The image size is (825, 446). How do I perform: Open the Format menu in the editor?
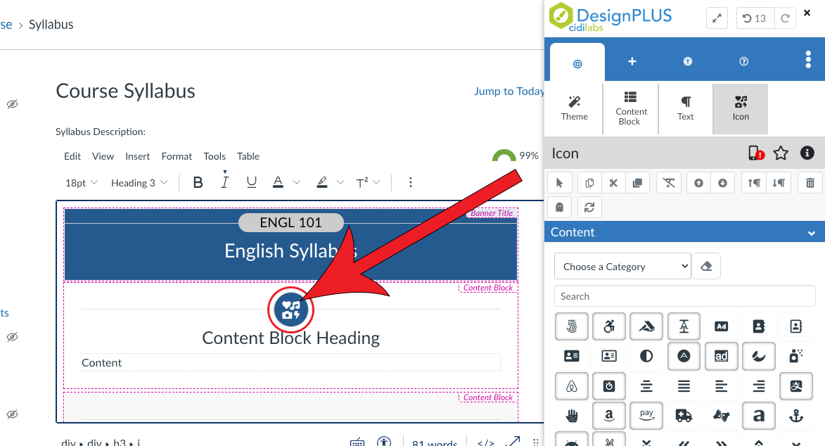point(177,156)
